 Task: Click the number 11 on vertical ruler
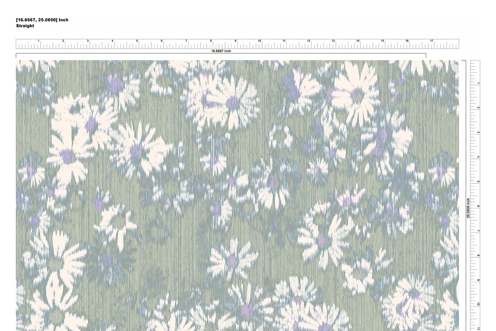coord(478,329)
